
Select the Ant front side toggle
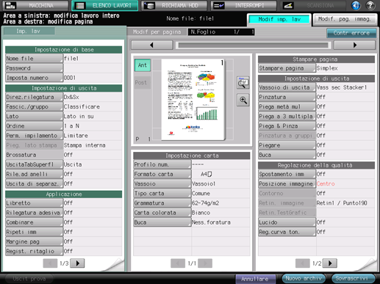(x=143, y=65)
